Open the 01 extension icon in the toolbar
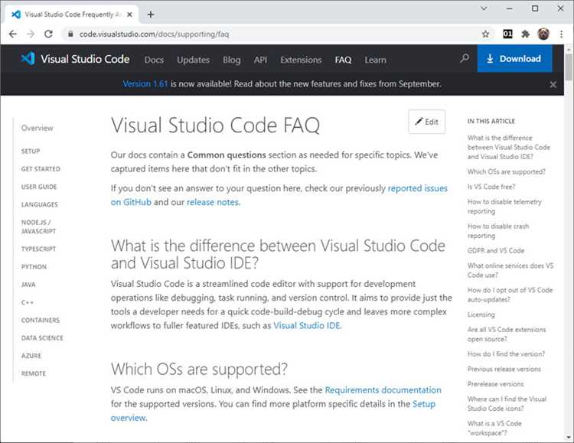Image resolution: width=574 pixels, height=443 pixels. (x=507, y=34)
